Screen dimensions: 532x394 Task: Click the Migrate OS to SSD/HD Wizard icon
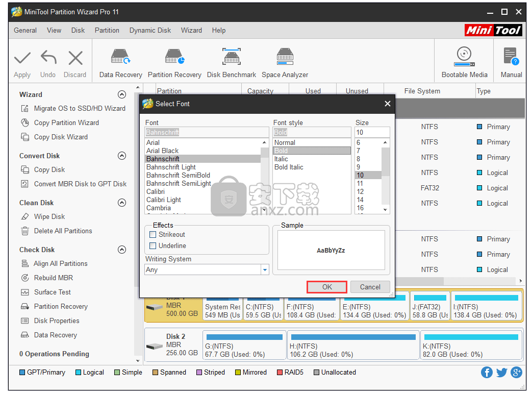point(25,108)
